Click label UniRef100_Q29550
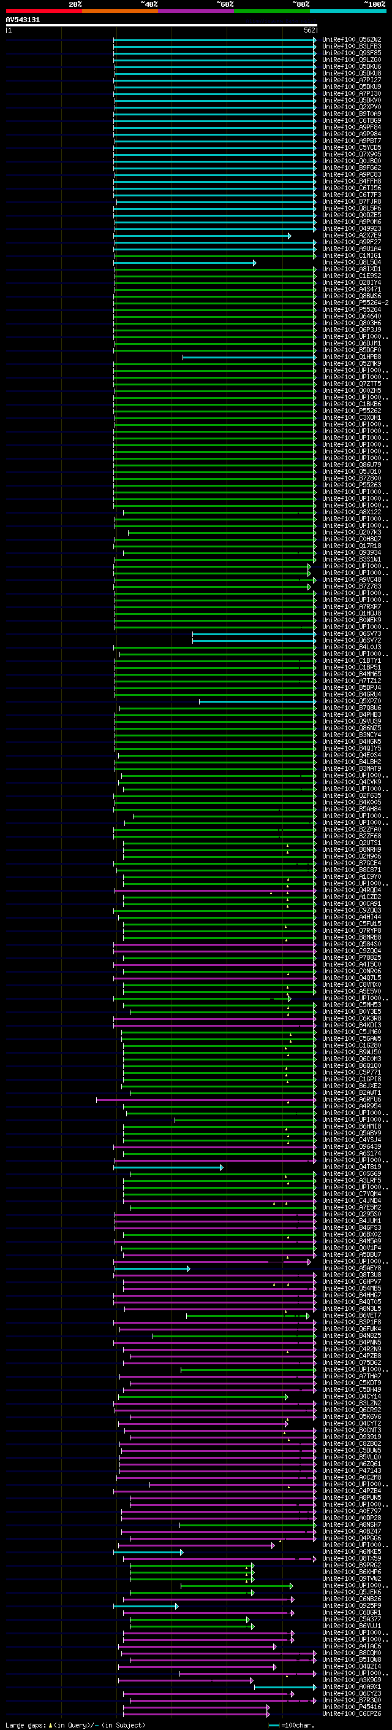The height and width of the screenshot is (1730, 392). (x=352, y=1214)
